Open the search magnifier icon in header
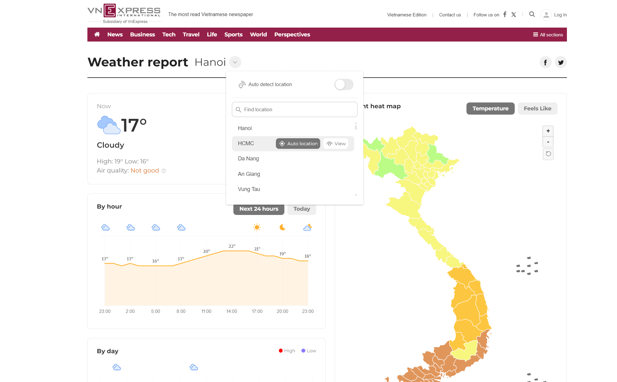Image resolution: width=617 pixels, height=382 pixels. (532, 14)
